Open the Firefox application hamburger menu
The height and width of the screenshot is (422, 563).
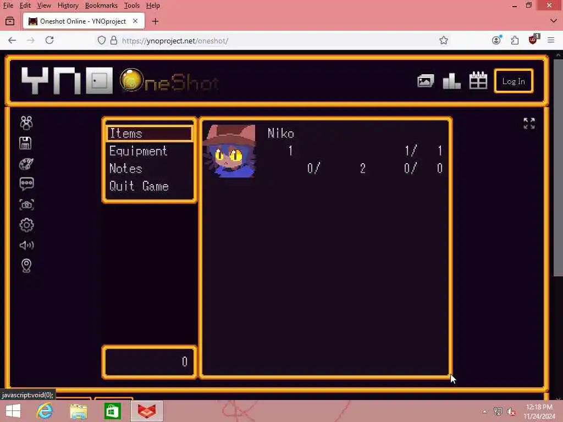click(551, 40)
